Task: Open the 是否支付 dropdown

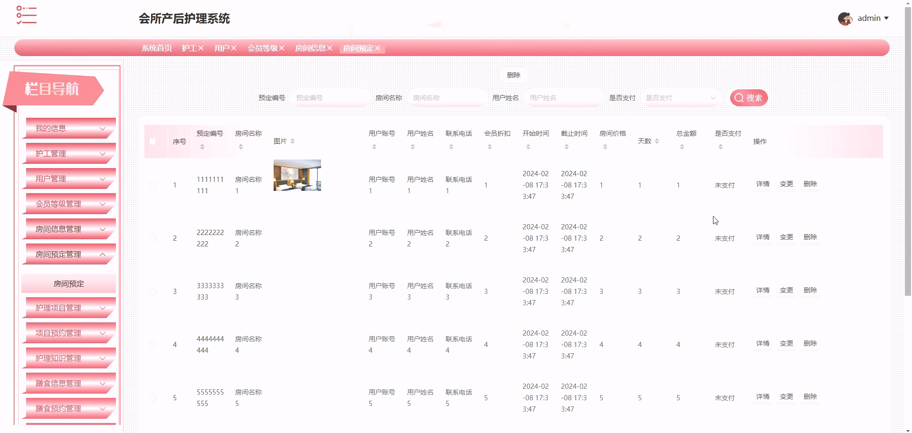Action: [680, 98]
